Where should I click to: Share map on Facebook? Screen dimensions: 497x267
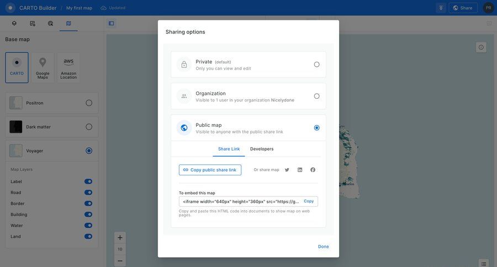tap(313, 170)
